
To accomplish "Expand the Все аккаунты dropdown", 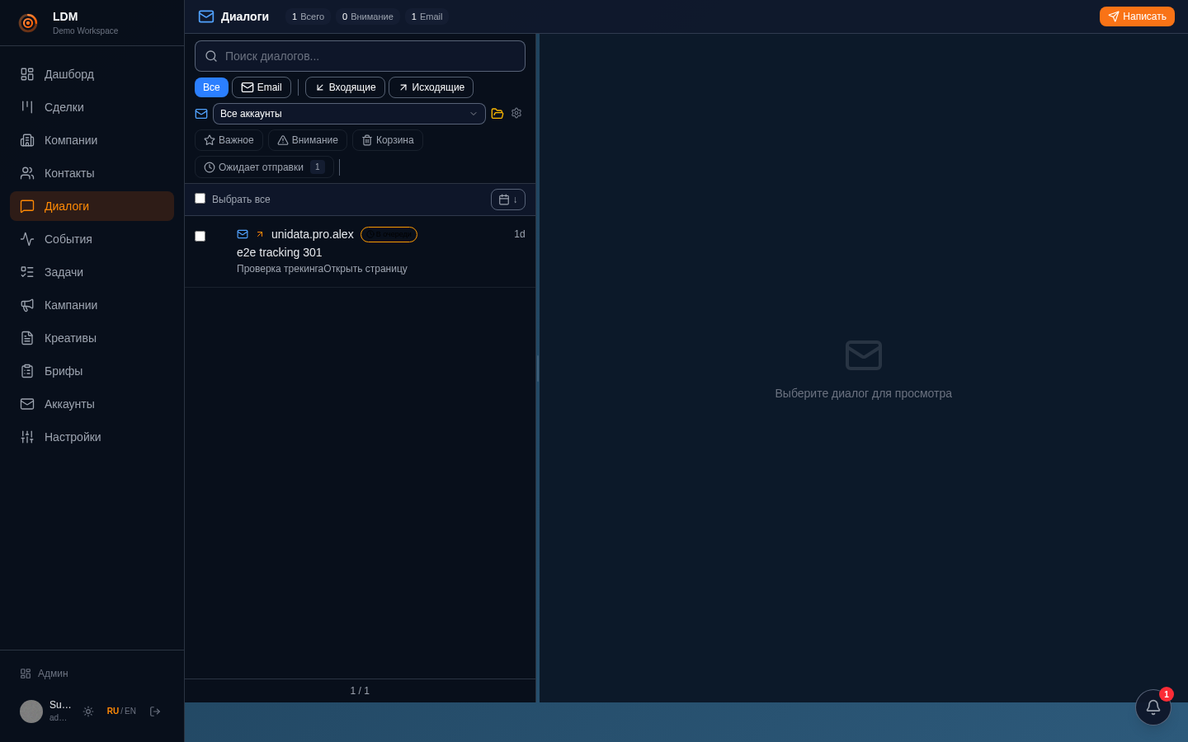I will pos(349,114).
